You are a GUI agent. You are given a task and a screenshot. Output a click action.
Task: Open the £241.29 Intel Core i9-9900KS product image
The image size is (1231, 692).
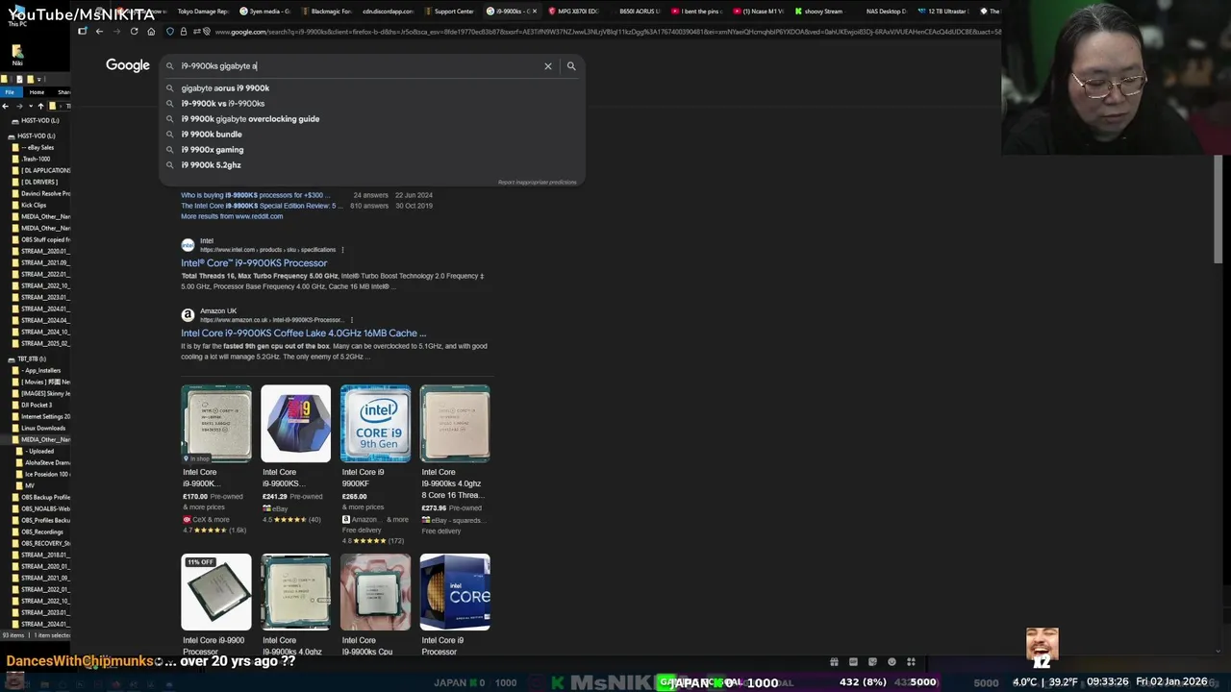pos(296,424)
